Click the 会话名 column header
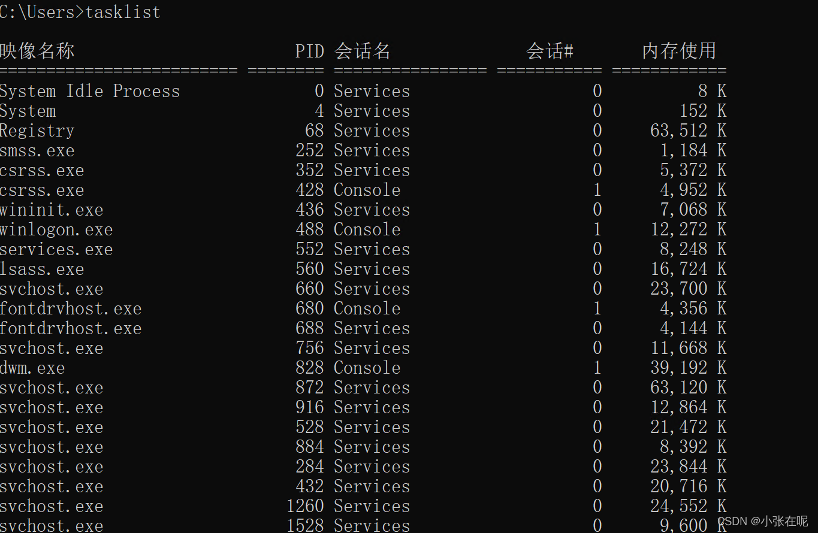The image size is (818, 533). pos(362,51)
